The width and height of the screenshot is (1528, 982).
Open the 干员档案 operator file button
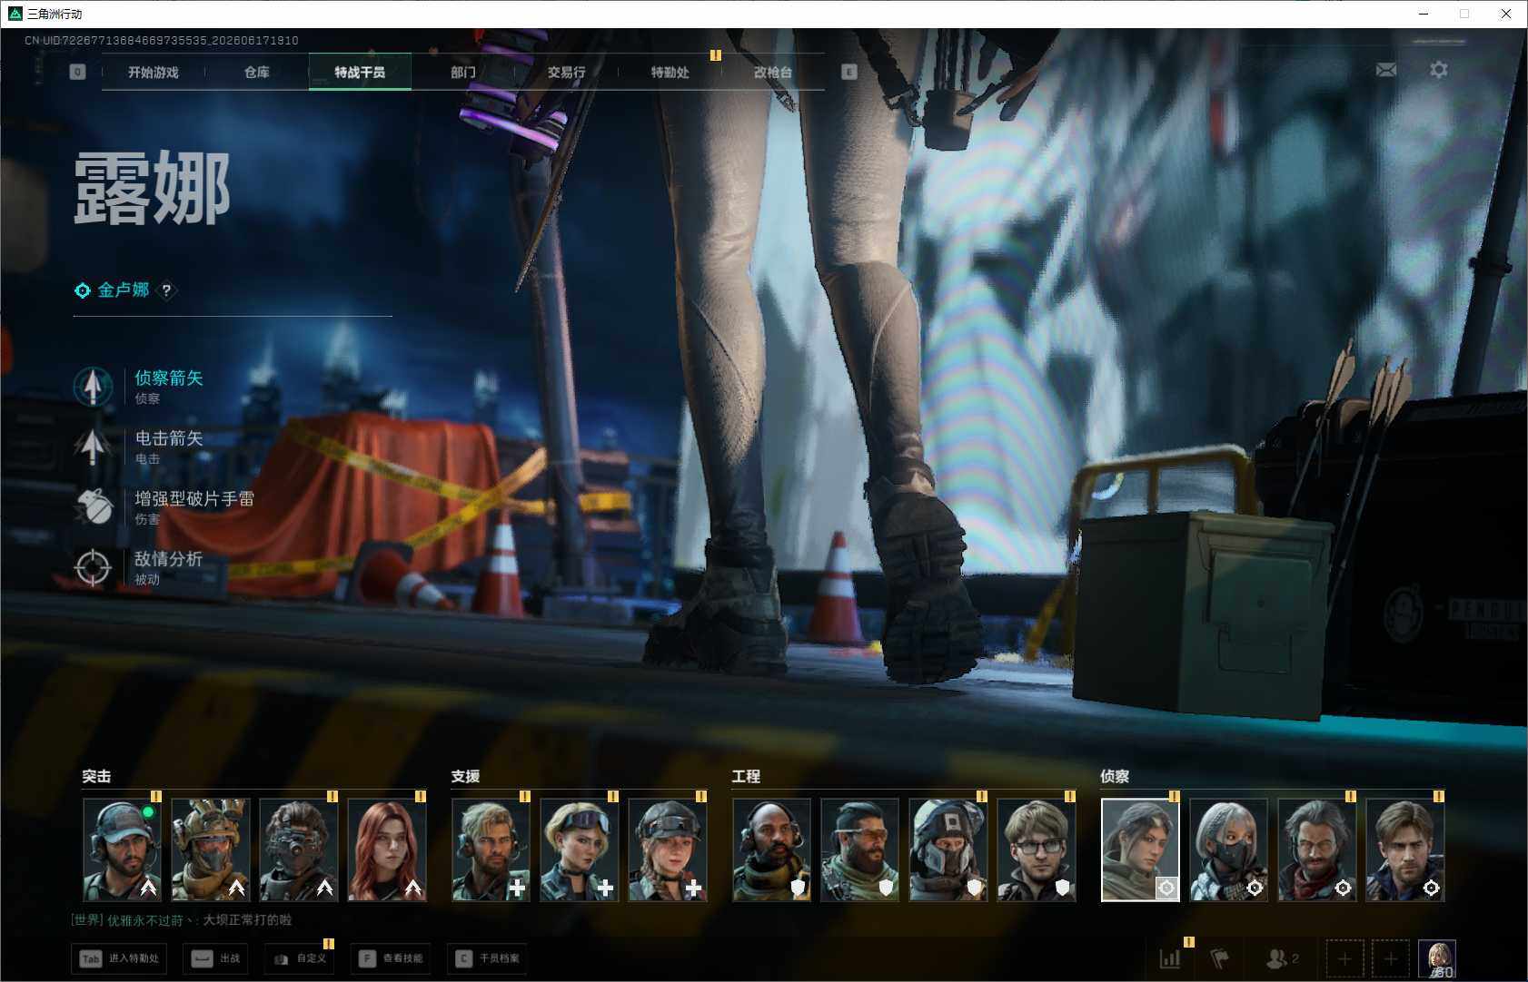coord(489,958)
